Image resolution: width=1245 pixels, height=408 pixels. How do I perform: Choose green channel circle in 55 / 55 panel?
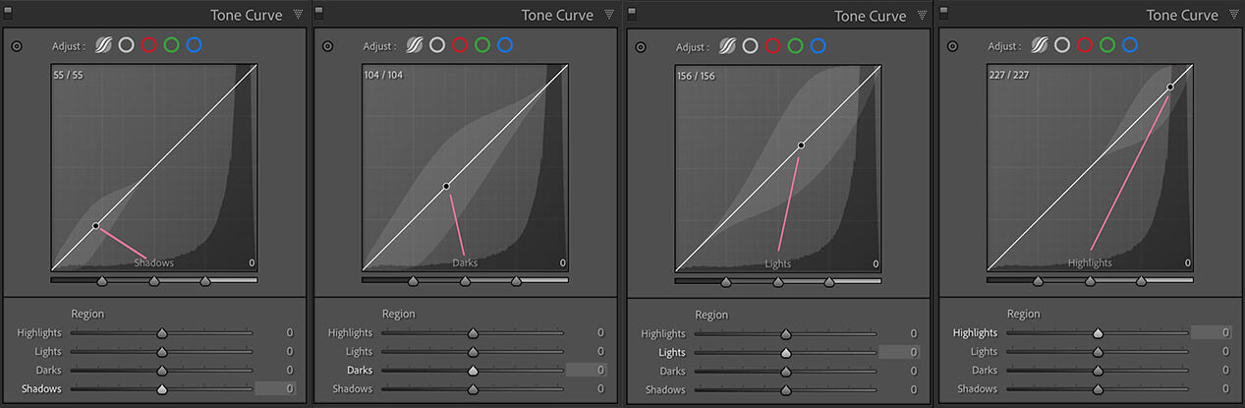point(171,45)
